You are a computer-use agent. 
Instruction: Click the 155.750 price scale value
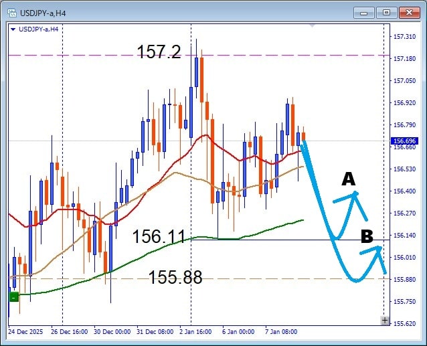[x=405, y=301]
